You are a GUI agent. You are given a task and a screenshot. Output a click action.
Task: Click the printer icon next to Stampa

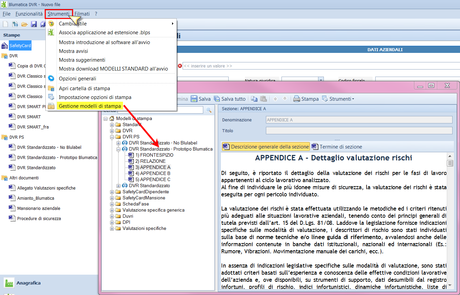(x=297, y=99)
